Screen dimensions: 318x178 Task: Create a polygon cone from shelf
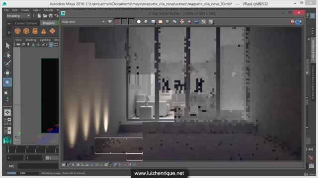click(x=44, y=31)
